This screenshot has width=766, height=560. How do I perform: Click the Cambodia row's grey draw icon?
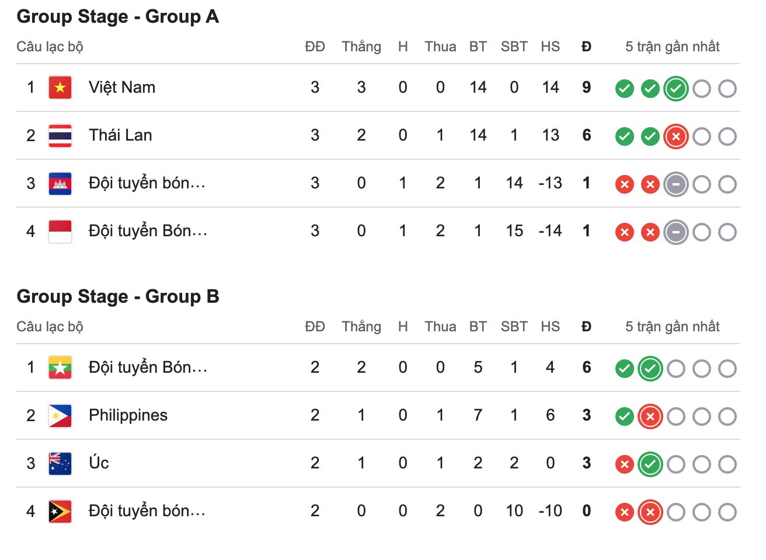tap(676, 185)
